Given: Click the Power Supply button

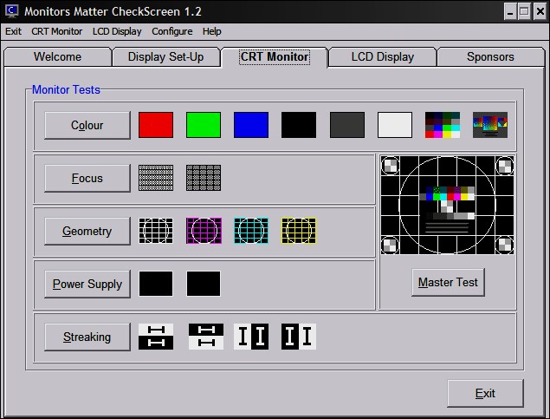Looking at the screenshot, I should tap(87, 285).
